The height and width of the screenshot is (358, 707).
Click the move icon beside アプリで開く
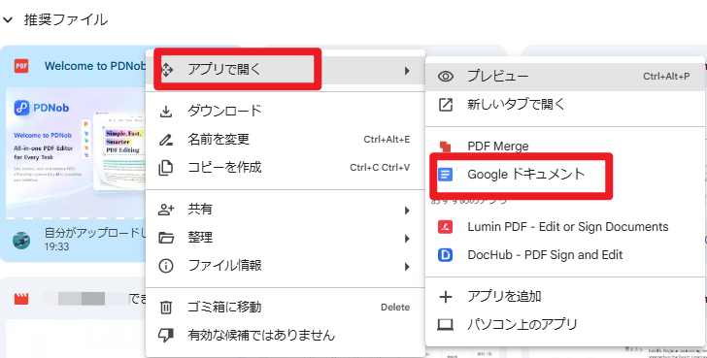point(166,70)
